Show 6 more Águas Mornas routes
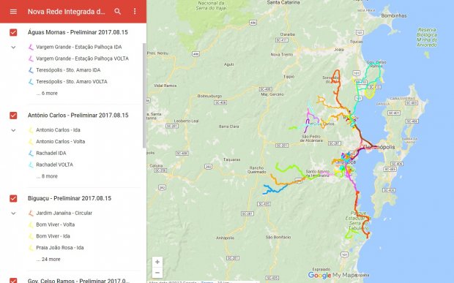This screenshot has width=454, height=283. pos(47,94)
